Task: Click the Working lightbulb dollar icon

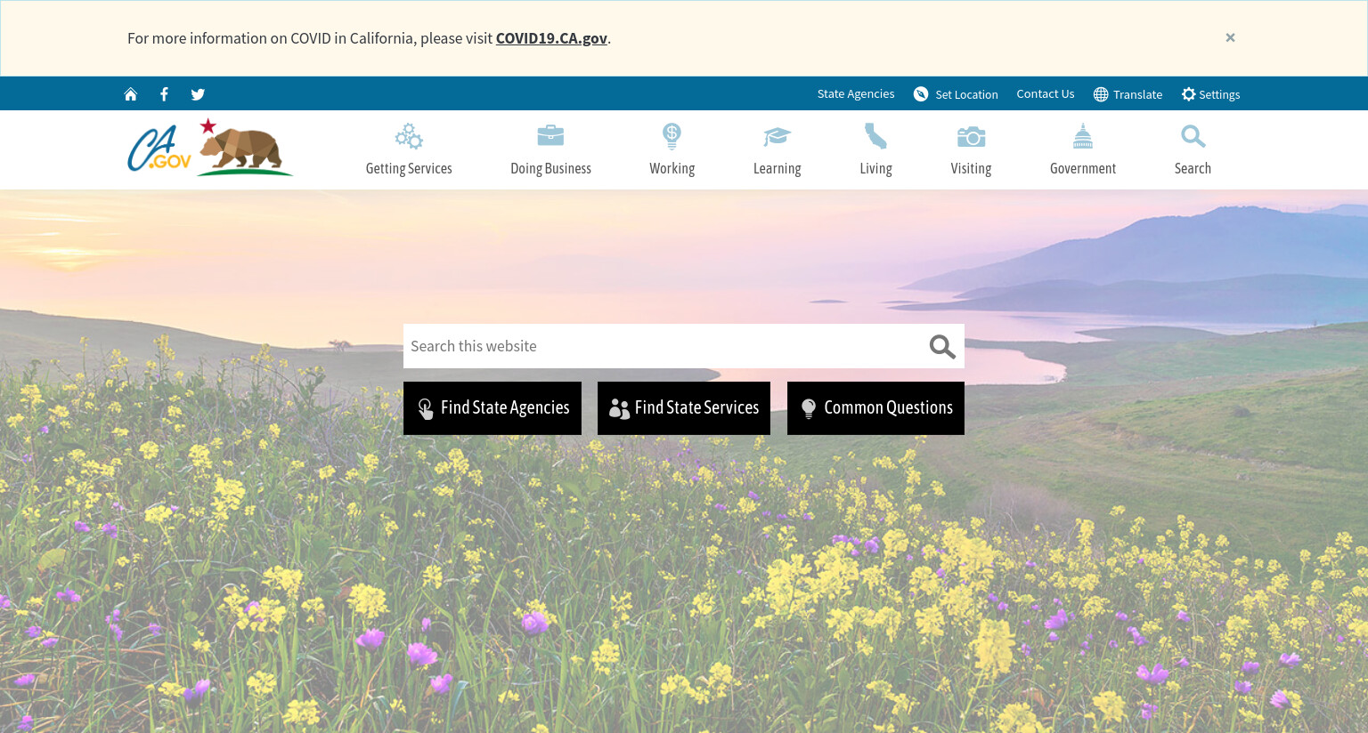Action: 672,136
